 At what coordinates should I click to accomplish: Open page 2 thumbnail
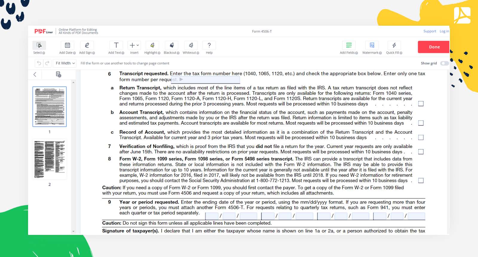(50, 159)
